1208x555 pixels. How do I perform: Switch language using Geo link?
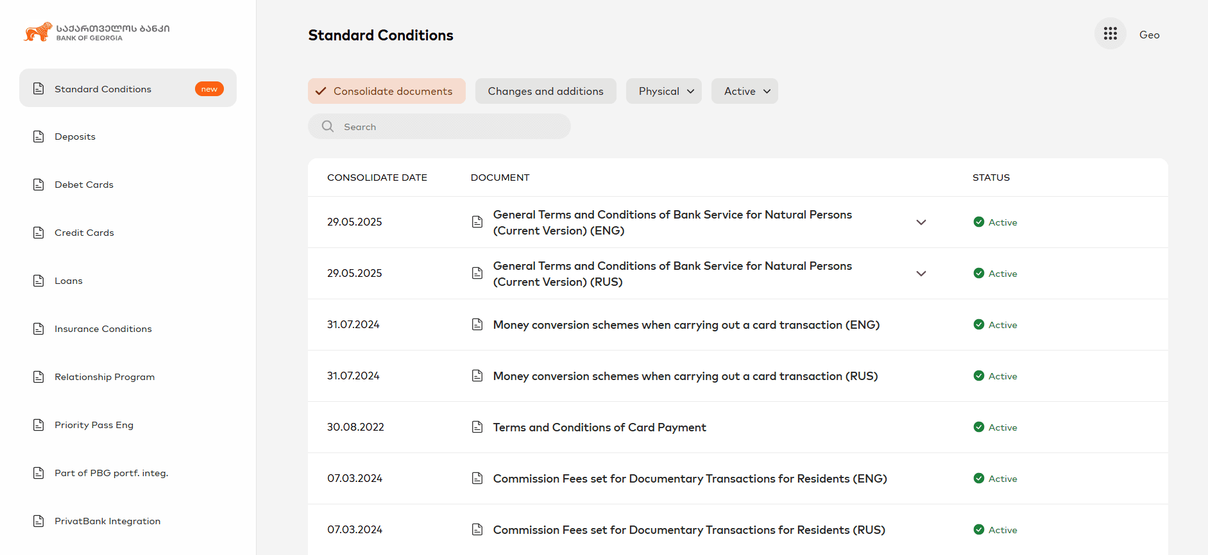click(1149, 35)
